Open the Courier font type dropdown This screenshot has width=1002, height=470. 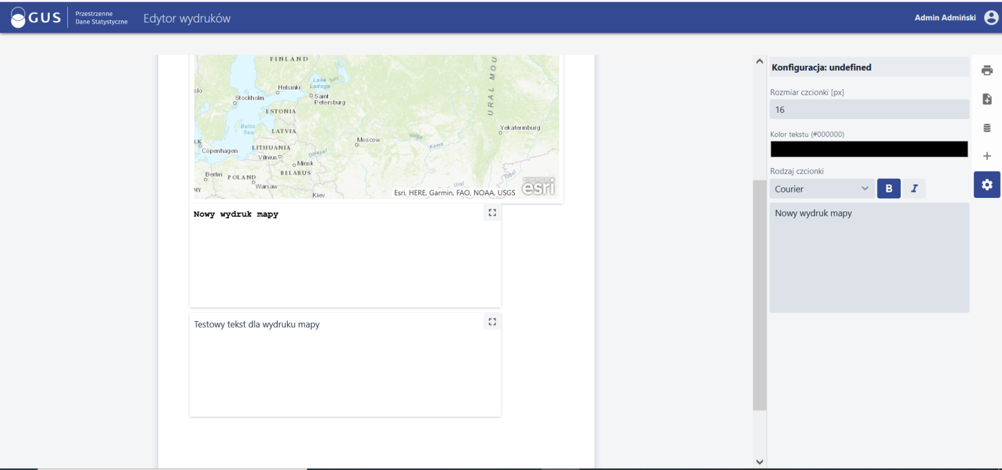coord(822,188)
